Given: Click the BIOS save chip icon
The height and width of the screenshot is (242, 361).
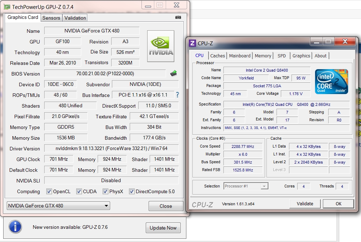Looking at the screenshot, I should coord(173,73).
